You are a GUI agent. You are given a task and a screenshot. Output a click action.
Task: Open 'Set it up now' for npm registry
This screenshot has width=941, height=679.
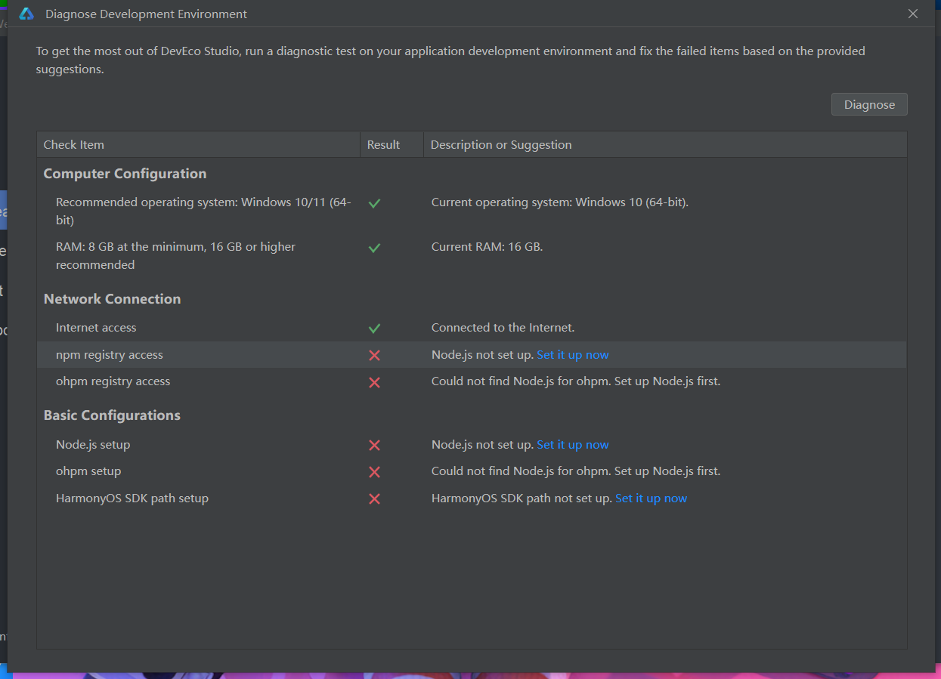tap(572, 355)
